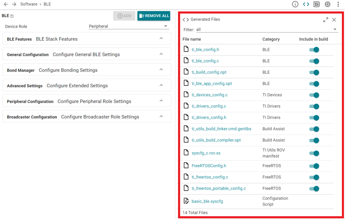The height and width of the screenshot is (219, 345).
Task: Close the Generated Files panel
Action: [334, 20]
